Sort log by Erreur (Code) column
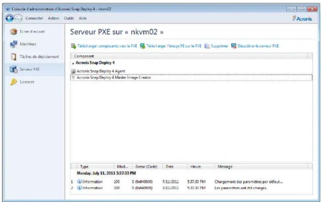Viewport: 322px width, 202px height. click(146, 167)
